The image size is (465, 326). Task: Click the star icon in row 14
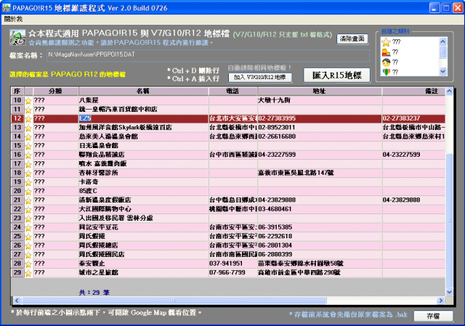coord(28,137)
